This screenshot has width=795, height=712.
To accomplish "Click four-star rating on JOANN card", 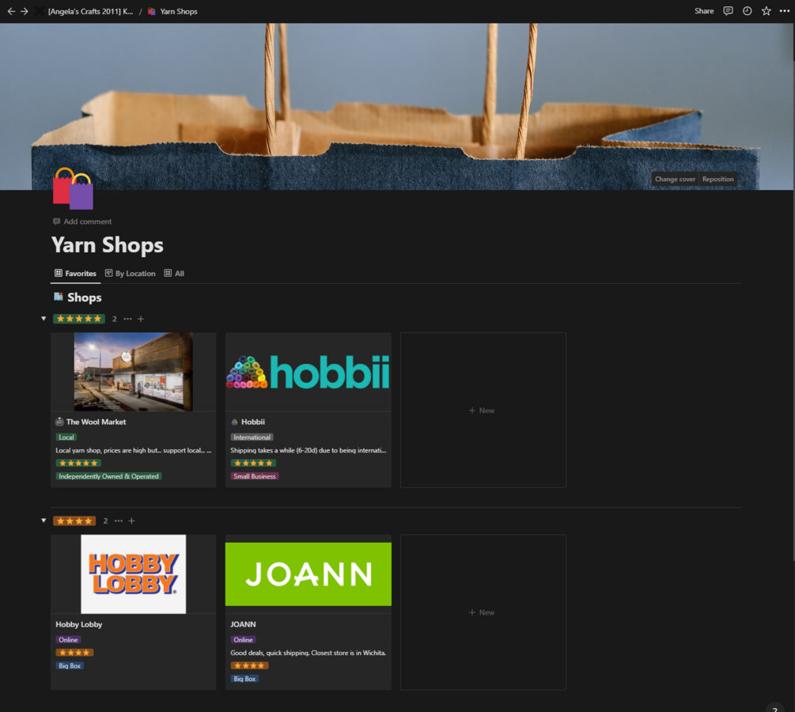I will tap(249, 666).
